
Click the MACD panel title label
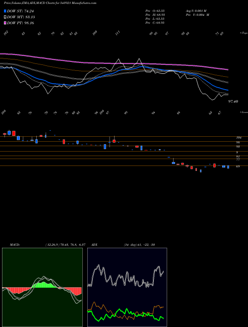15,245
